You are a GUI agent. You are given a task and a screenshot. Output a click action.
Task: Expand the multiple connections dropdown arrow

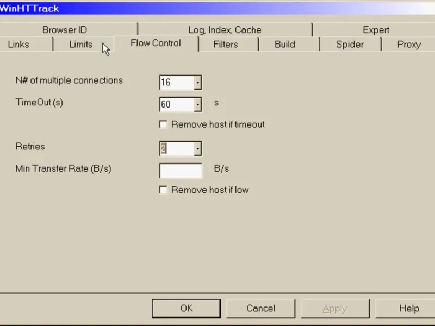pos(197,83)
